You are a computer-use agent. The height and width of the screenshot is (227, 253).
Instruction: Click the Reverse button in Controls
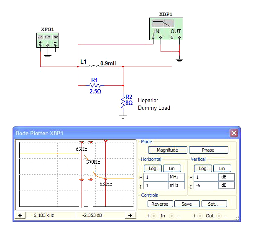point(160,204)
